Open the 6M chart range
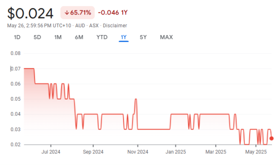278x165 pixels. point(79,37)
